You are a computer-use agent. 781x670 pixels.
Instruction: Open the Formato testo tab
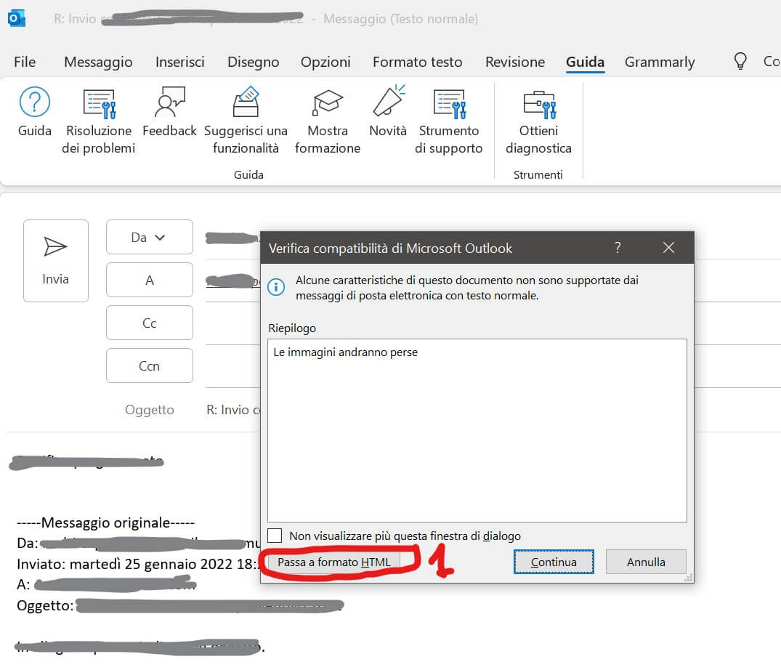pos(417,62)
